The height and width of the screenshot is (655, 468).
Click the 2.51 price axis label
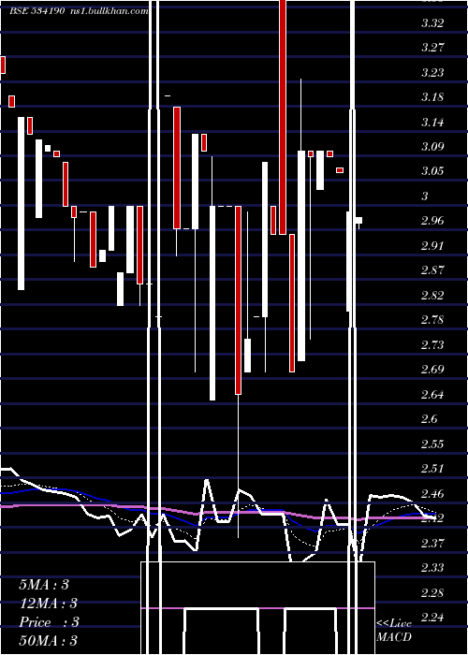click(432, 469)
